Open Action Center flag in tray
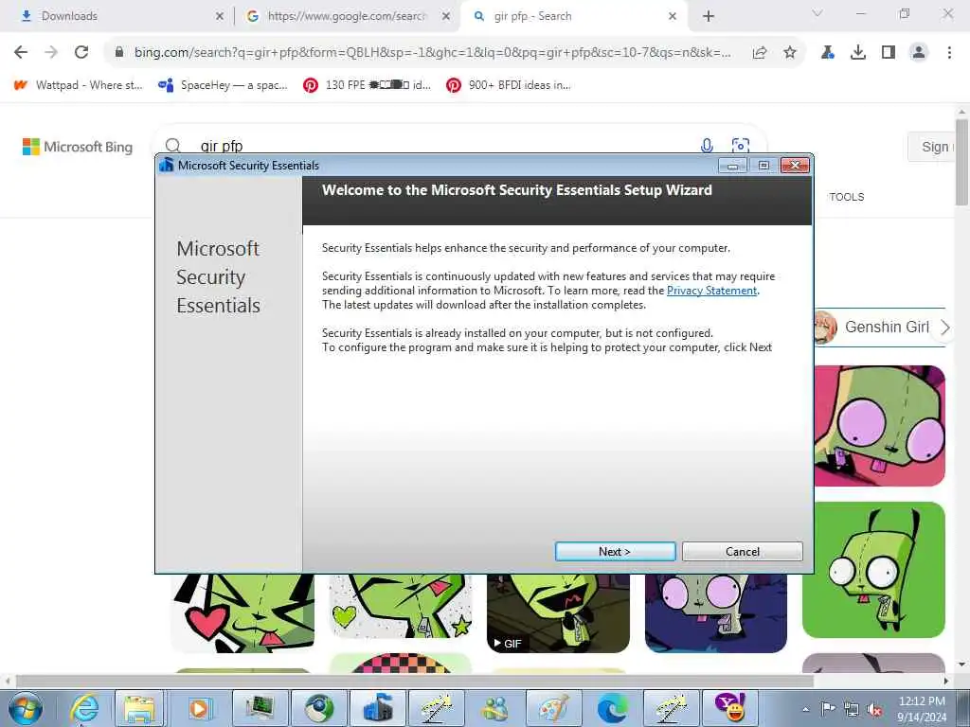This screenshot has width=970, height=727. point(828,709)
